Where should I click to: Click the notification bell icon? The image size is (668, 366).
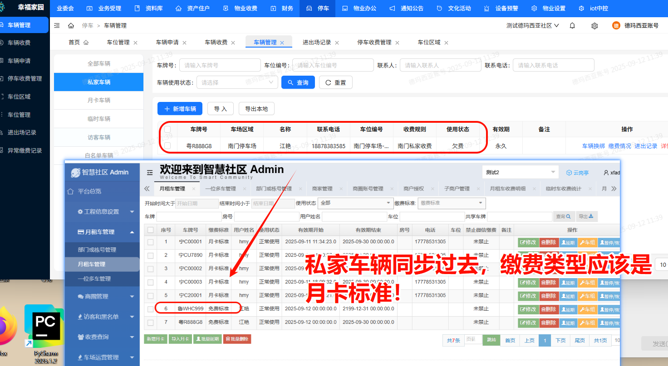click(x=572, y=26)
